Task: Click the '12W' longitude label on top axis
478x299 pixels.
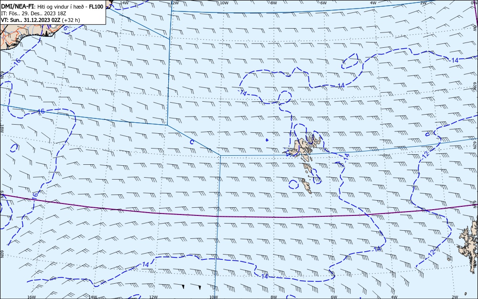Action: pos(174,3)
